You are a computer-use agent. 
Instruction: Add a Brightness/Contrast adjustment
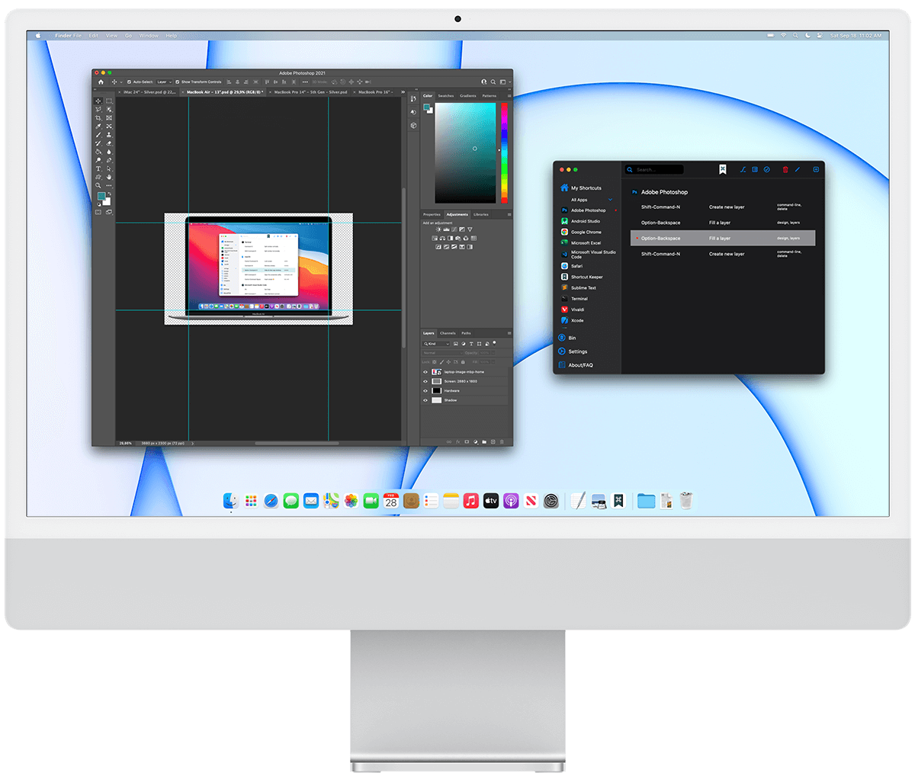[x=438, y=229]
